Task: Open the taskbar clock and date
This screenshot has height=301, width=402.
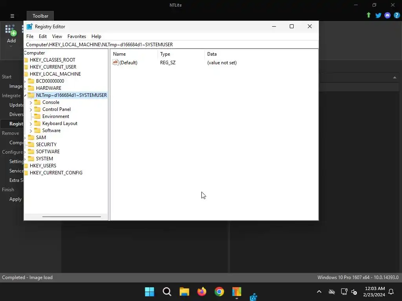Action: 374,292
